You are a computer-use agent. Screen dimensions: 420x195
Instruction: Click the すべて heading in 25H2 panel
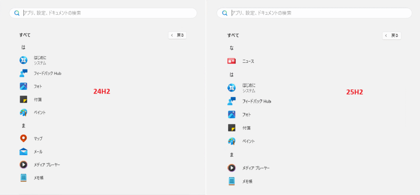point(233,35)
